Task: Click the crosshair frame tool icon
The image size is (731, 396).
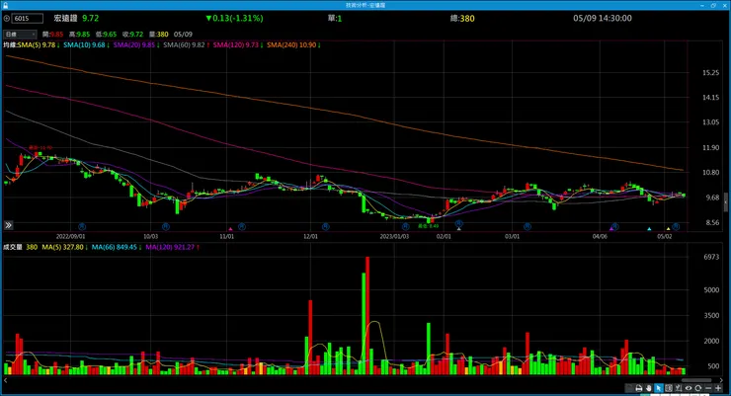Action: coord(669,388)
